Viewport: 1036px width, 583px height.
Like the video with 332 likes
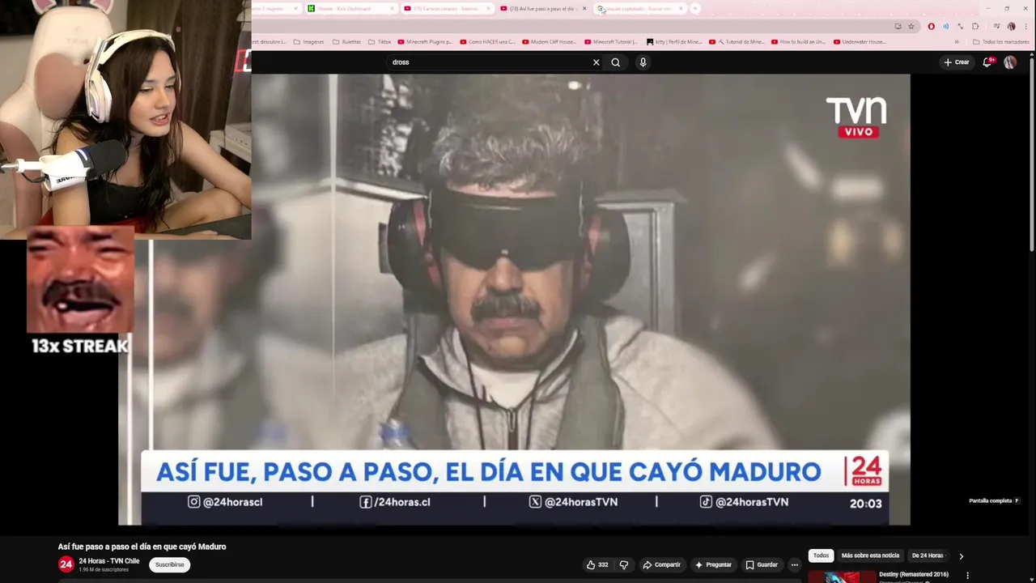tap(597, 564)
